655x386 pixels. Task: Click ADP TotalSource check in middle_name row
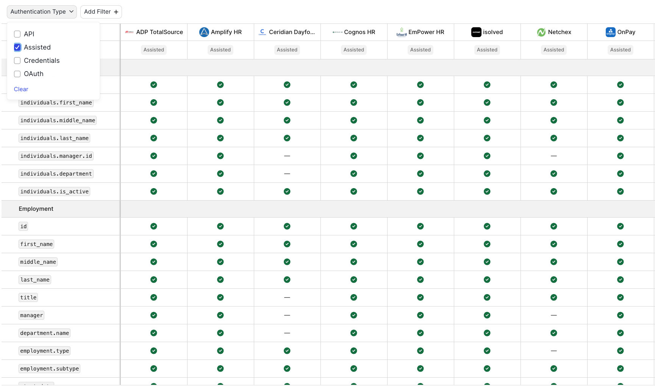[x=154, y=262]
